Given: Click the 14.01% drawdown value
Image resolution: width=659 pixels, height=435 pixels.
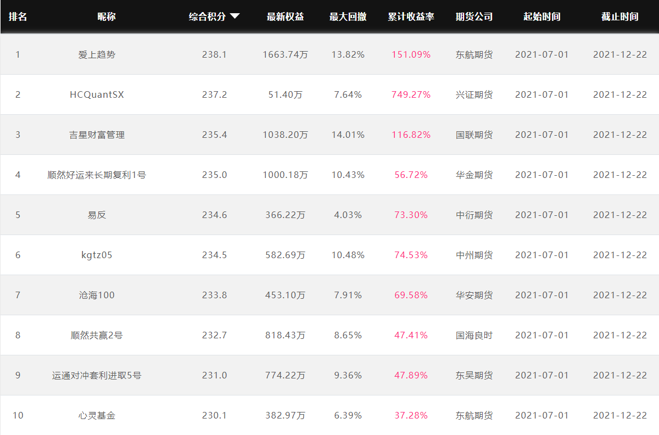Looking at the screenshot, I should tap(348, 135).
